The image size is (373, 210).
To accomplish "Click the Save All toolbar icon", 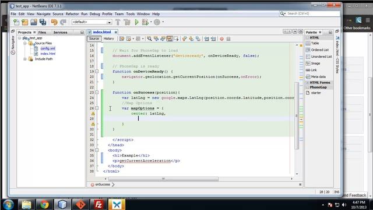I will coord(43,22).
